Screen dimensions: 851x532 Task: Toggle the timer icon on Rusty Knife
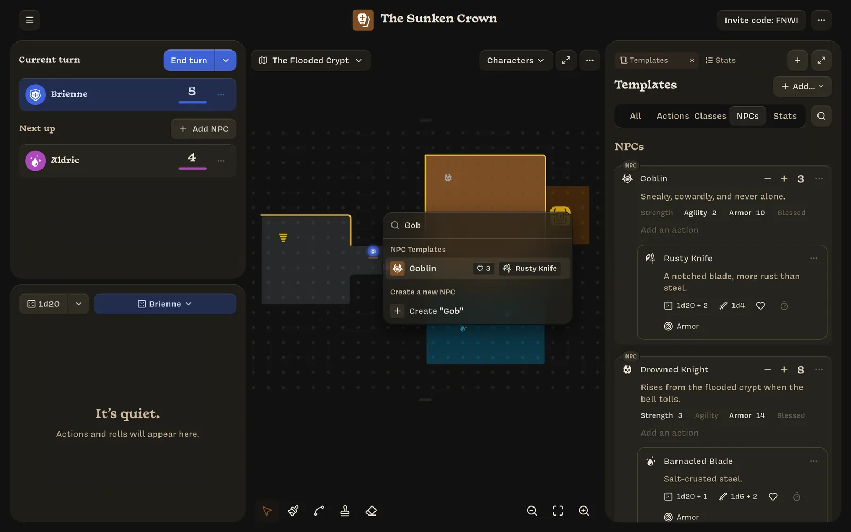coord(784,306)
